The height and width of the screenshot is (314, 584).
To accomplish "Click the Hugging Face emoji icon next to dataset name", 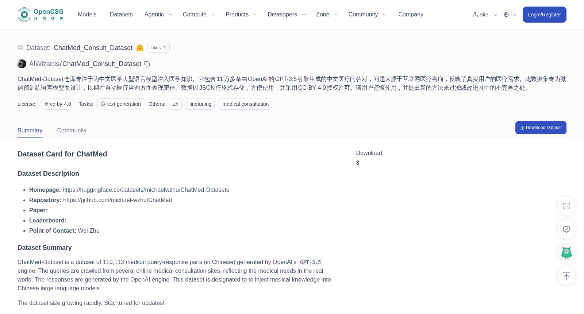I will coord(140,48).
